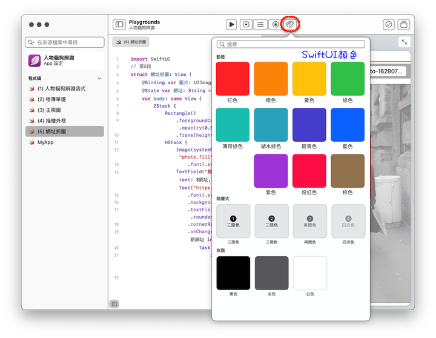Select the (5) 網址抓圖 editor tab
The image size is (436, 338).
point(131,42)
